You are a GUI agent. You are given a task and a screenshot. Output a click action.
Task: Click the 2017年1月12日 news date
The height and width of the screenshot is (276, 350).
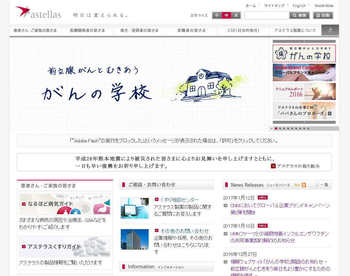[x=239, y=198]
